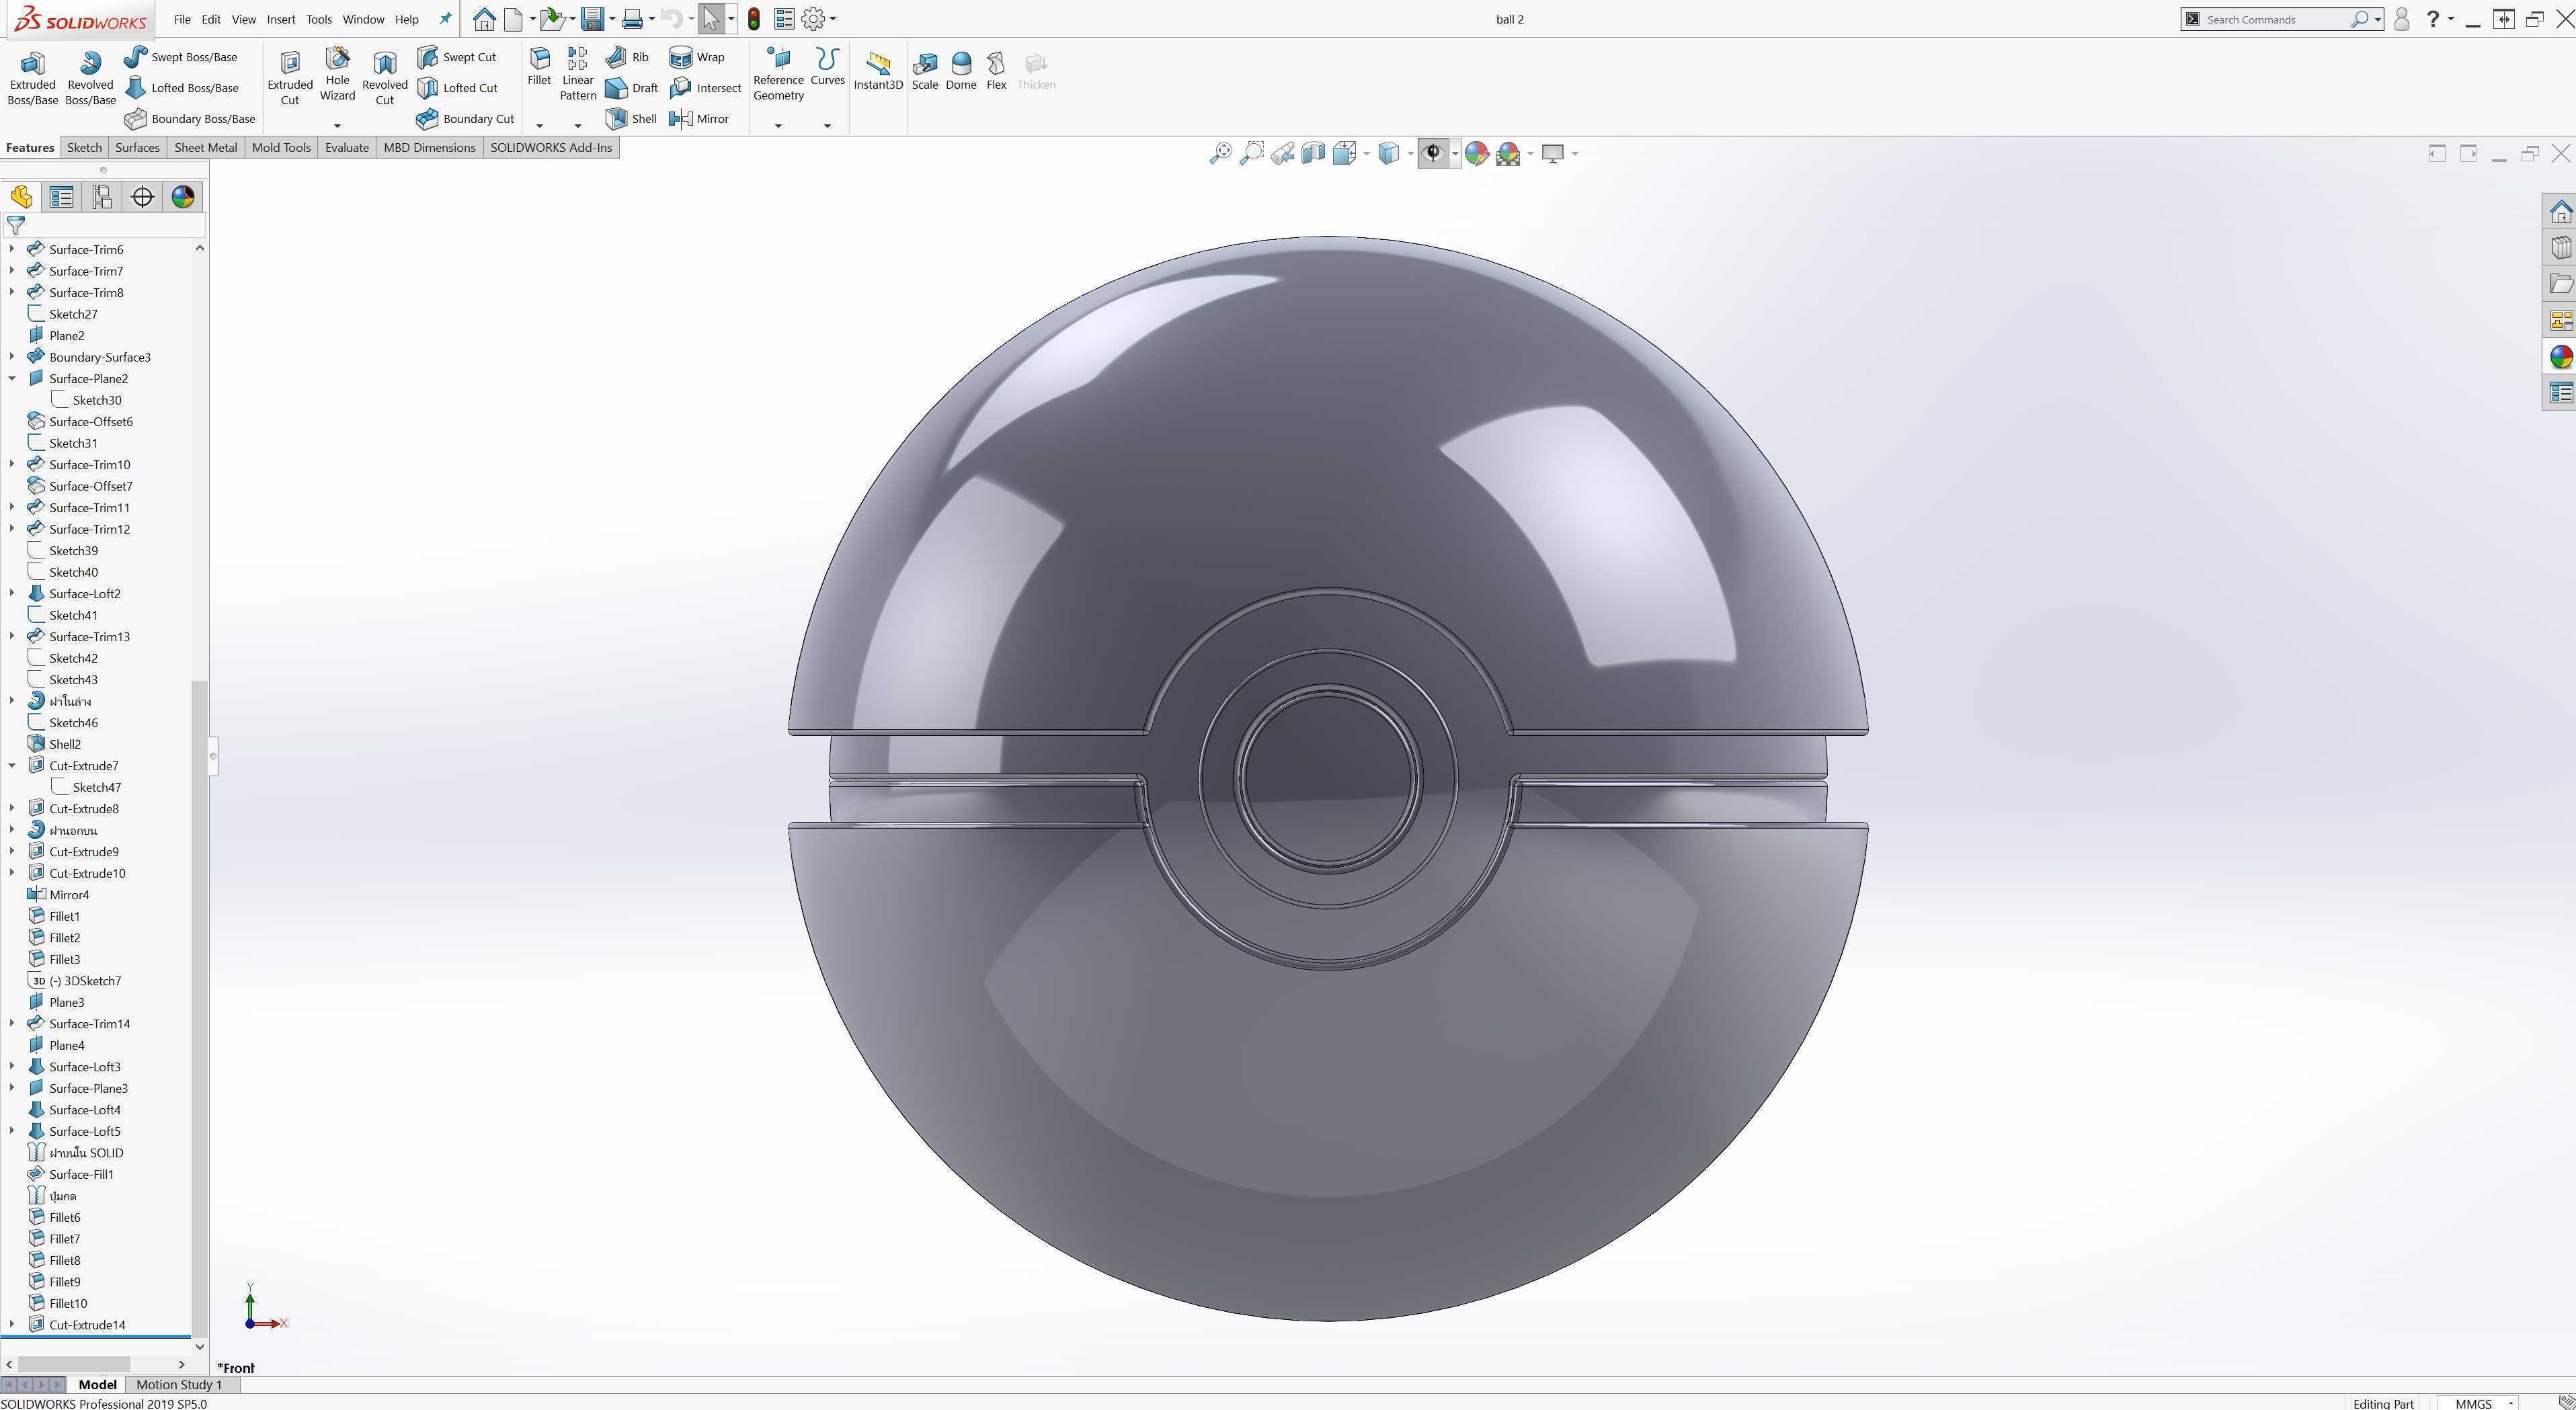Viewport: 2576px width, 1410px height.
Task: Open the DisplayManager tab
Action: click(x=183, y=197)
